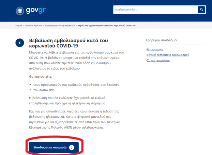Click the current breadcrumb Βεβαίωση εμβολιασμού COVID-19

coord(106,26)
